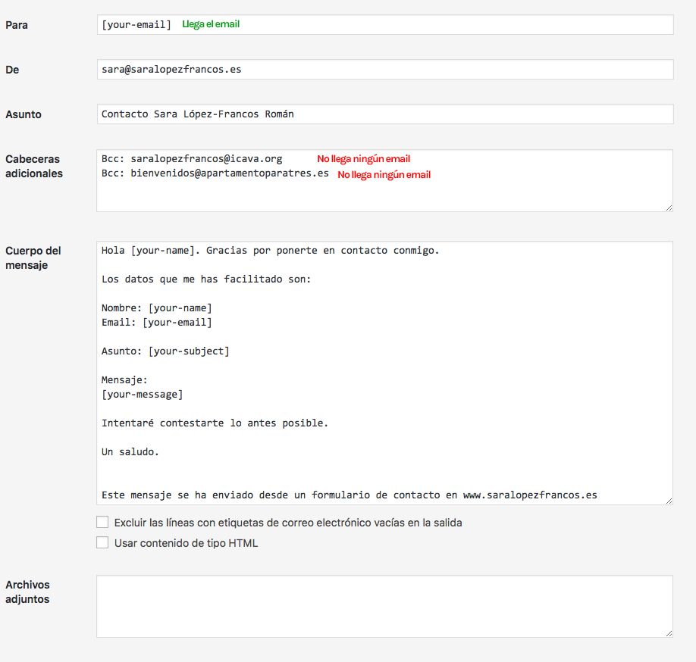Grab the Cabeceras adicionales resize handle

(x=669, y=208)
